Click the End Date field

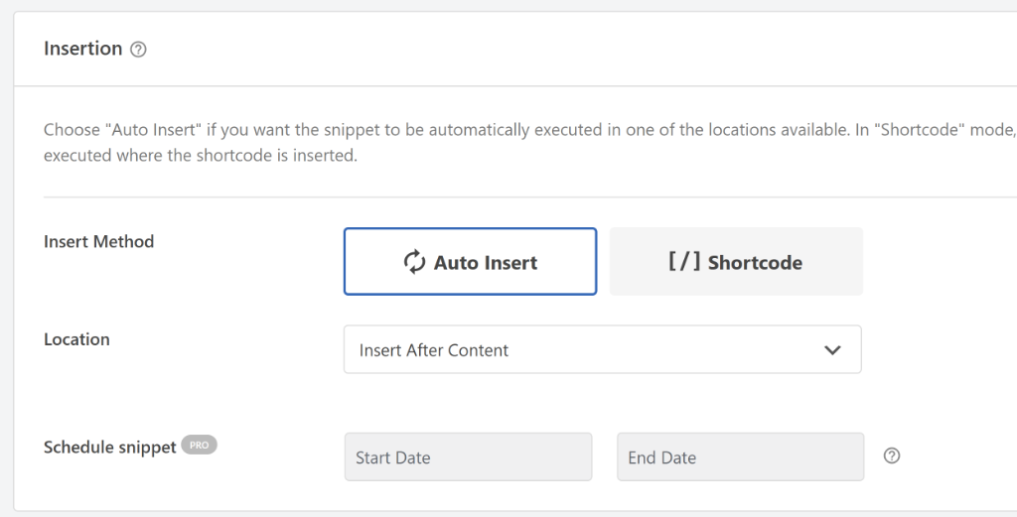[741, 456]
